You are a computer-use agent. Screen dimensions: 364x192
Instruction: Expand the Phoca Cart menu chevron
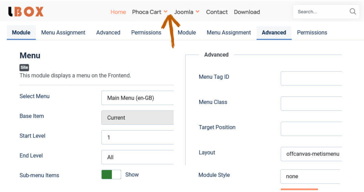point(166,12)
